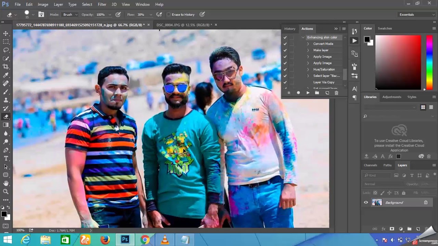Viewport: 438px width, 246px height.
Task: Switch to the History tab
Action: point(290,29)
